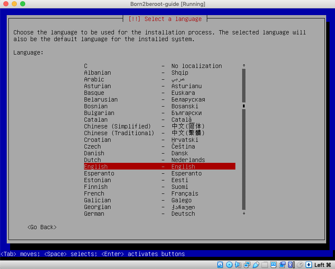335x269 pixels.
Task: Select Czech in the language list
Action: 160,146
